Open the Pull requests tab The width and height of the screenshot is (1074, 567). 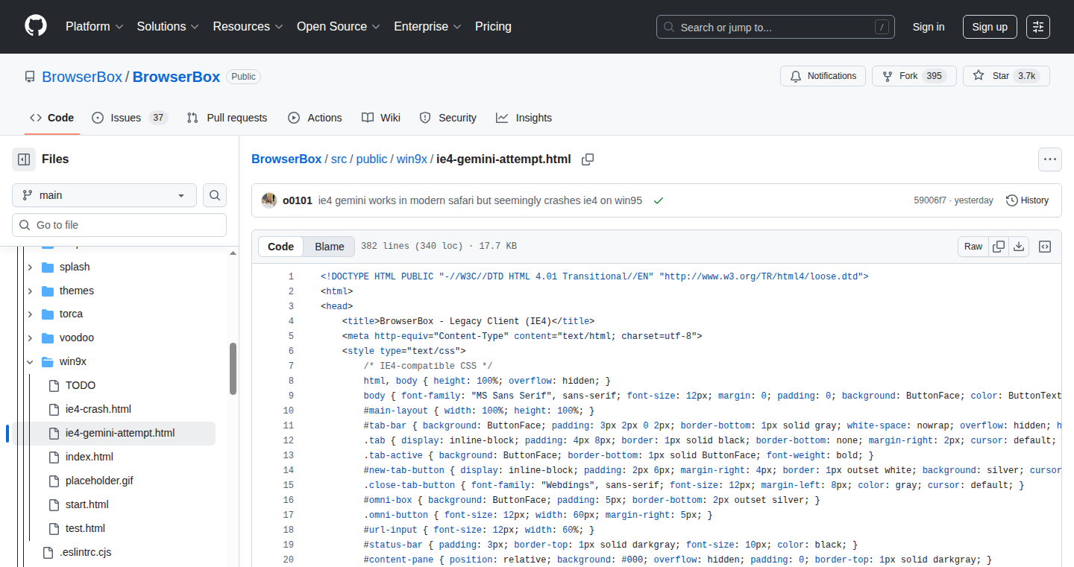227,118
